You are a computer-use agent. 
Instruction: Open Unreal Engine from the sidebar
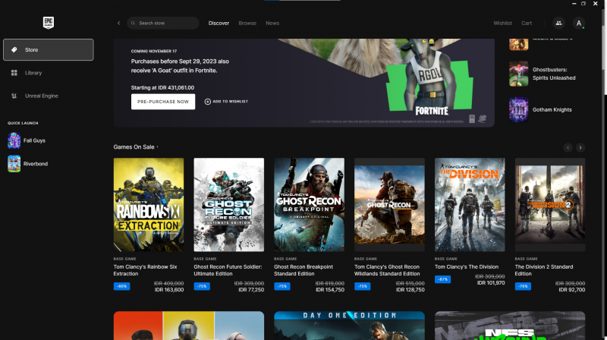coord(41,96)
